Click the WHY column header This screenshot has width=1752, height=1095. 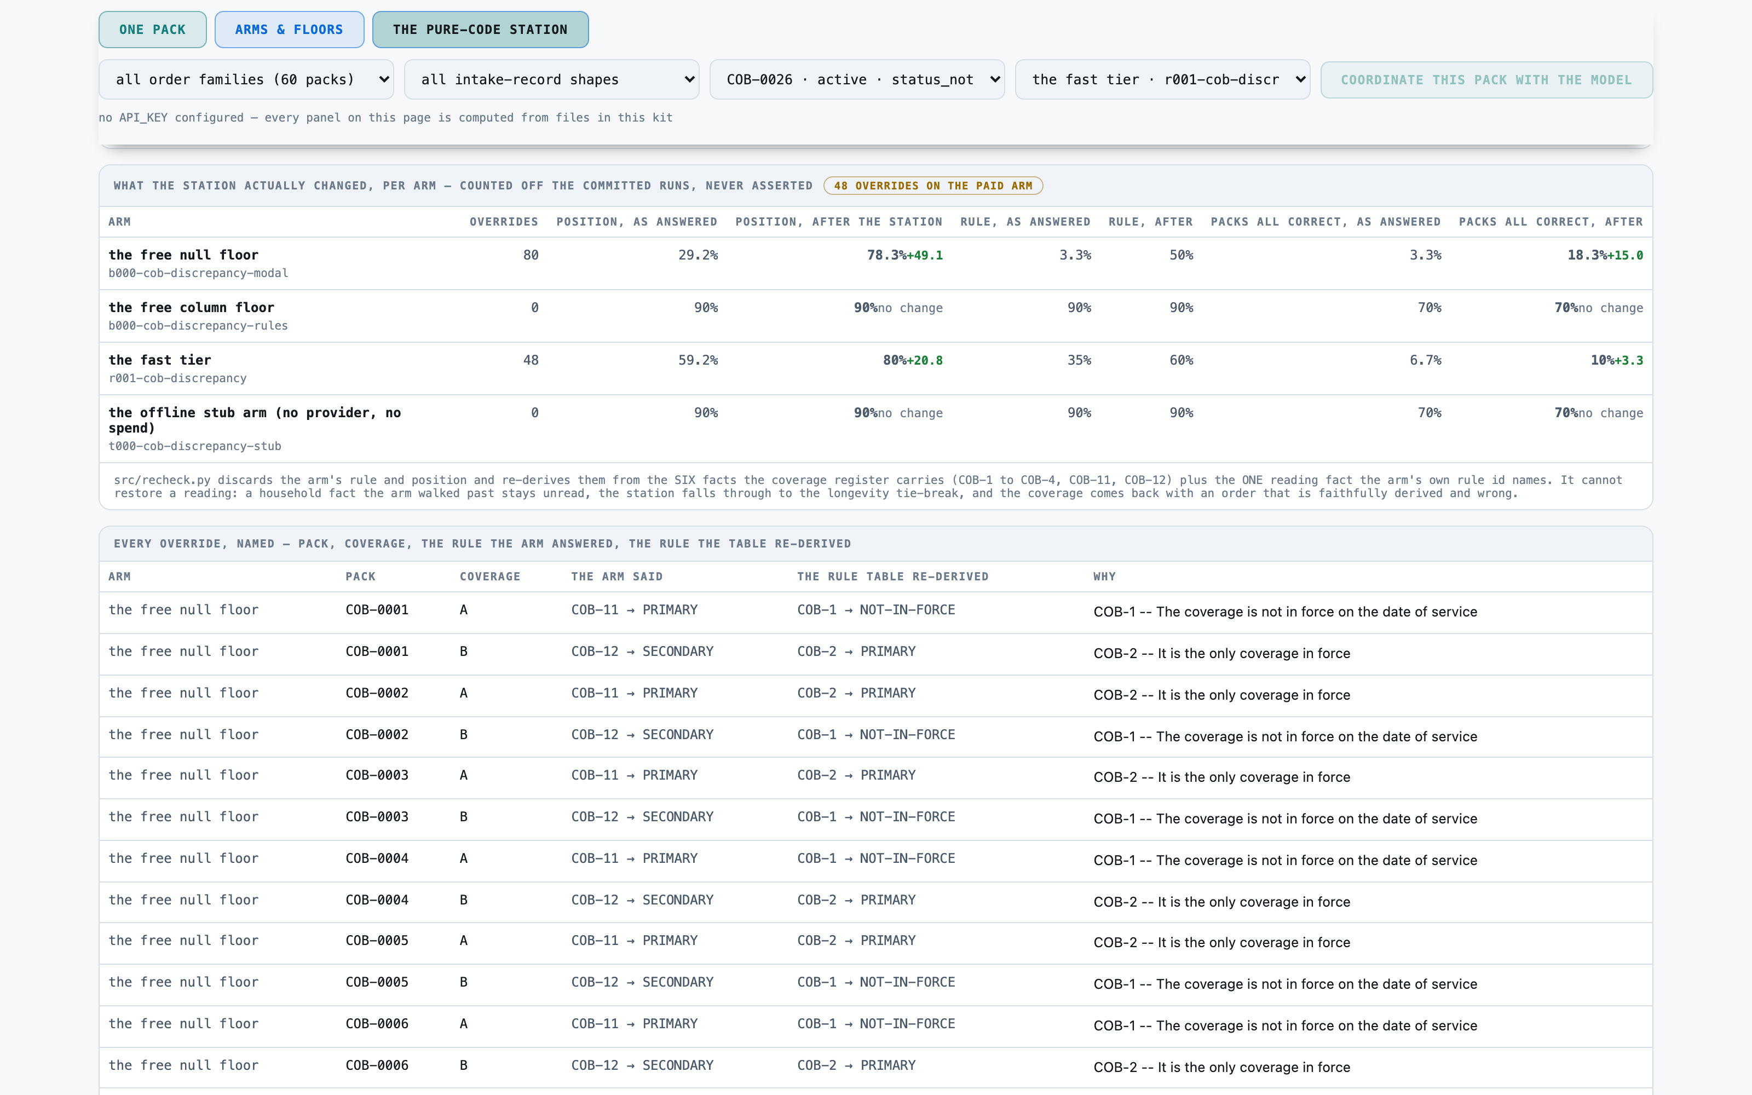point(1105,577)
